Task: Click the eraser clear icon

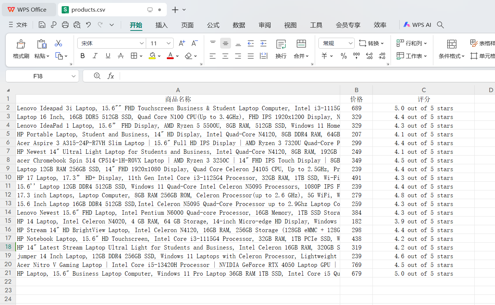Action: click(x=188, y=56)
